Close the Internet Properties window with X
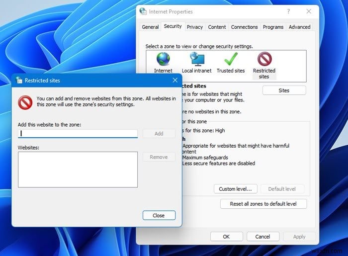 pyautogui.click(x=309, y=11)
